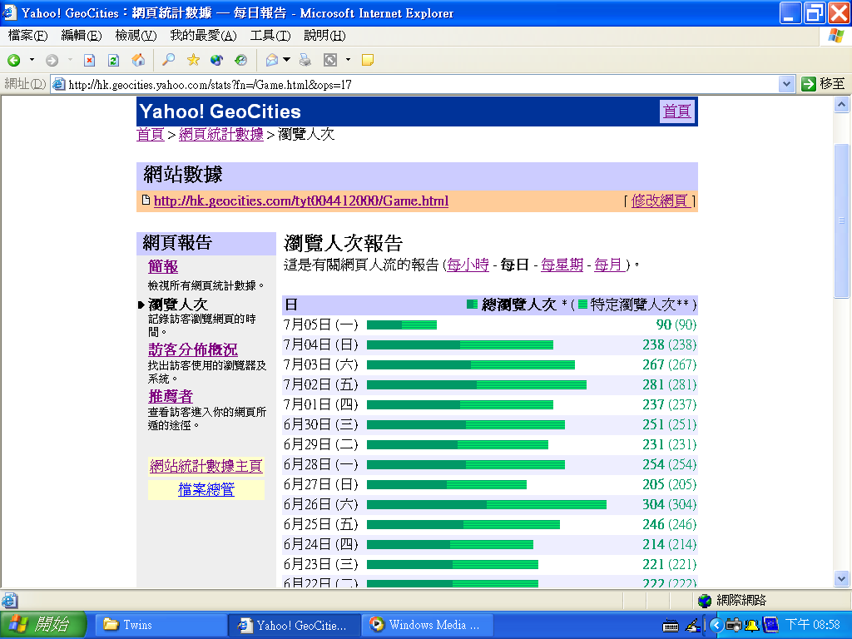The height and width of the screenshot is (639, 852).
Task: Click the 檔案總管 link
Action: [x=206, y=489]
